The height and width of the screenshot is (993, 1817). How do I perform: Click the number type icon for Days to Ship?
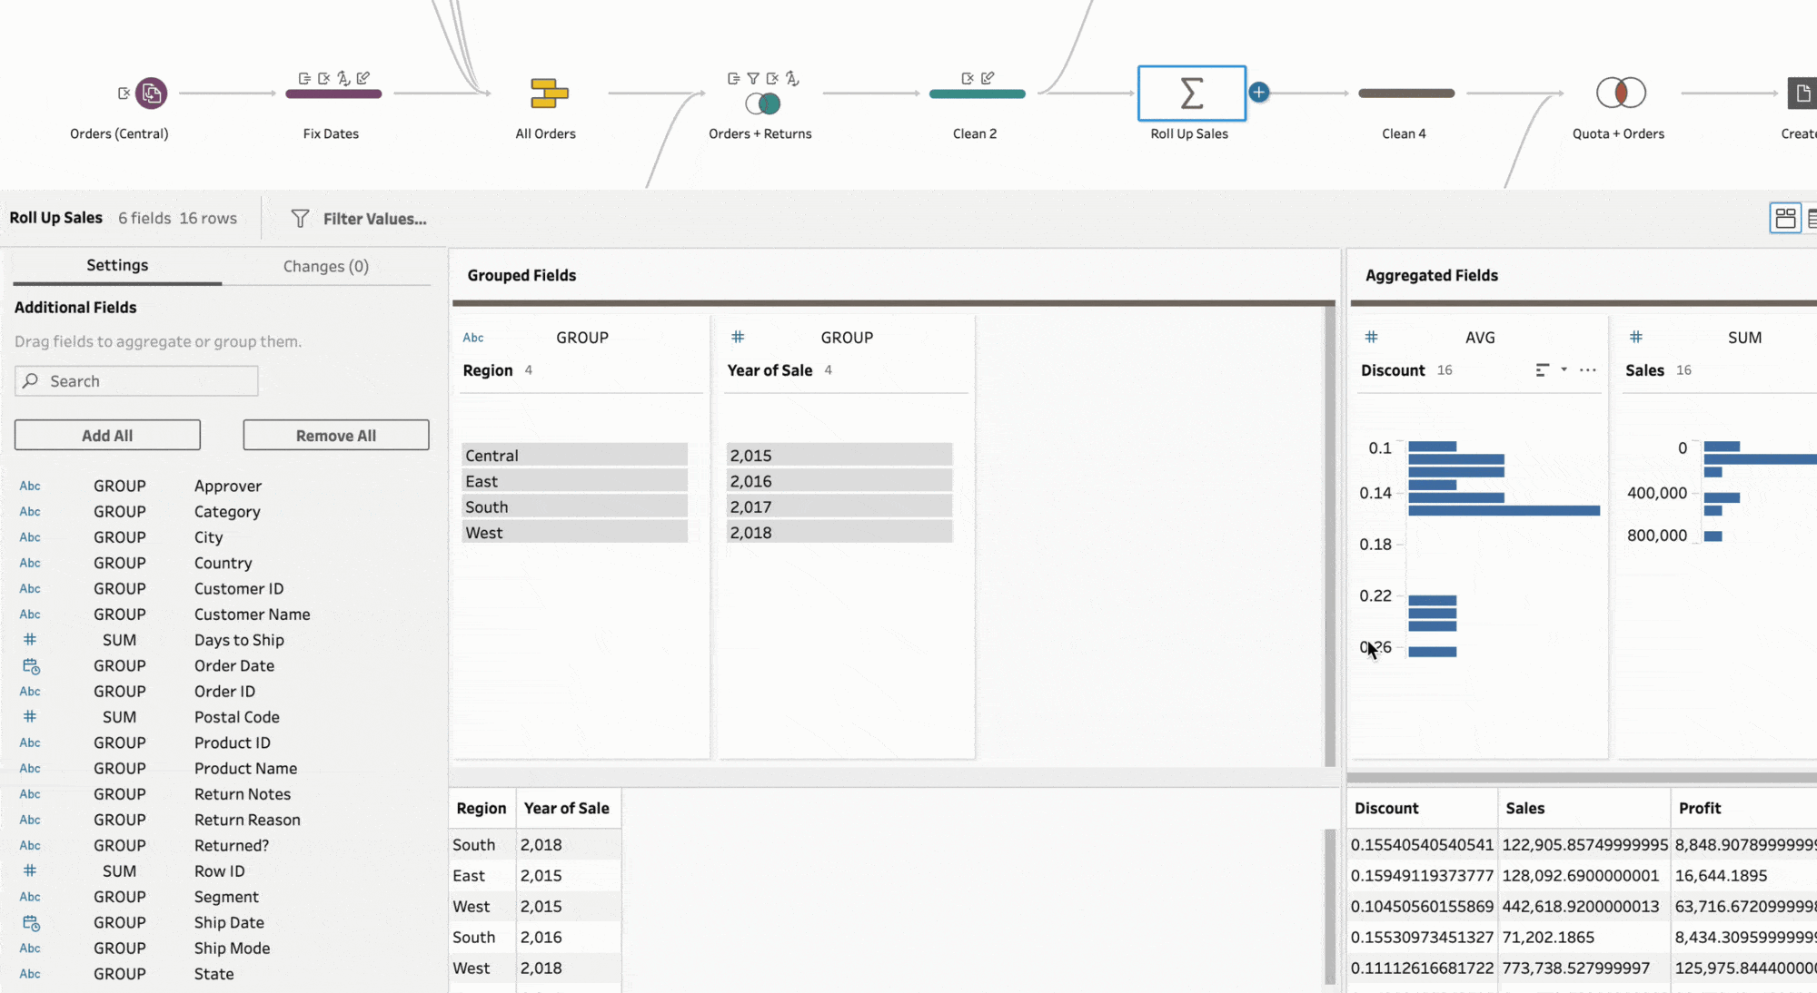tap(30, 640)
